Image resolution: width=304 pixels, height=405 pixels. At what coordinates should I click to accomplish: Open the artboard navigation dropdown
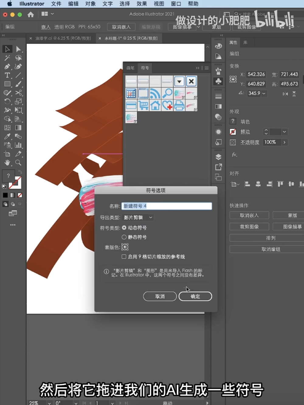112,403
